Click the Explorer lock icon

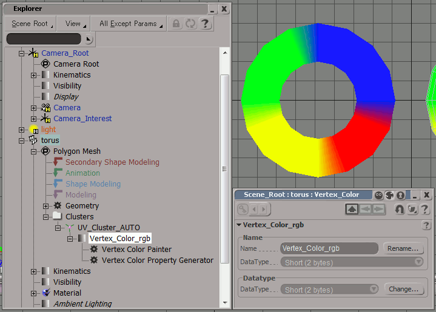pyautogui.click(x=176, y=24)
